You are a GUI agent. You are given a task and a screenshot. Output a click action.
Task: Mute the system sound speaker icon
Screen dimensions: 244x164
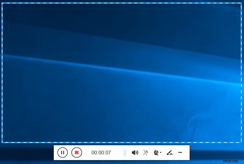pyautogui.click(x=135, y=153)
